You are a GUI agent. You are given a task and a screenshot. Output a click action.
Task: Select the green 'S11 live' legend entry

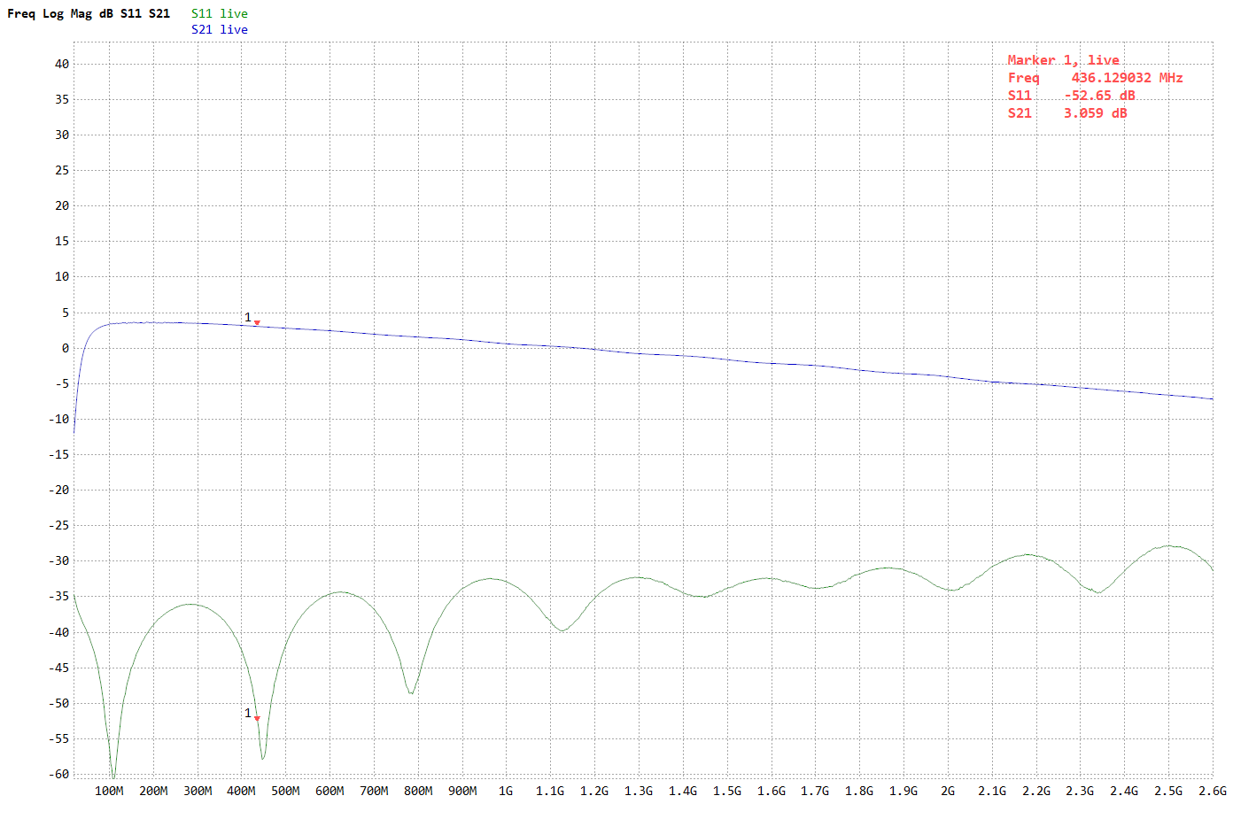point(220,13)
